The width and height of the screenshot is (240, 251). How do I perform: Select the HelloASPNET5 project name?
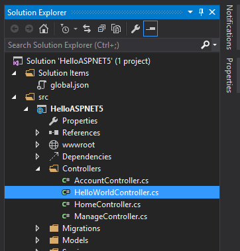click(x=77, y=109)
